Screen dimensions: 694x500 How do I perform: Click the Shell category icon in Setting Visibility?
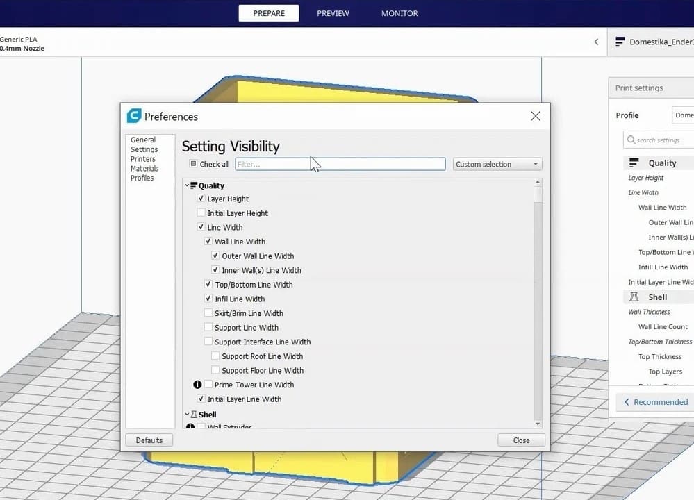(x=194, y=415)
